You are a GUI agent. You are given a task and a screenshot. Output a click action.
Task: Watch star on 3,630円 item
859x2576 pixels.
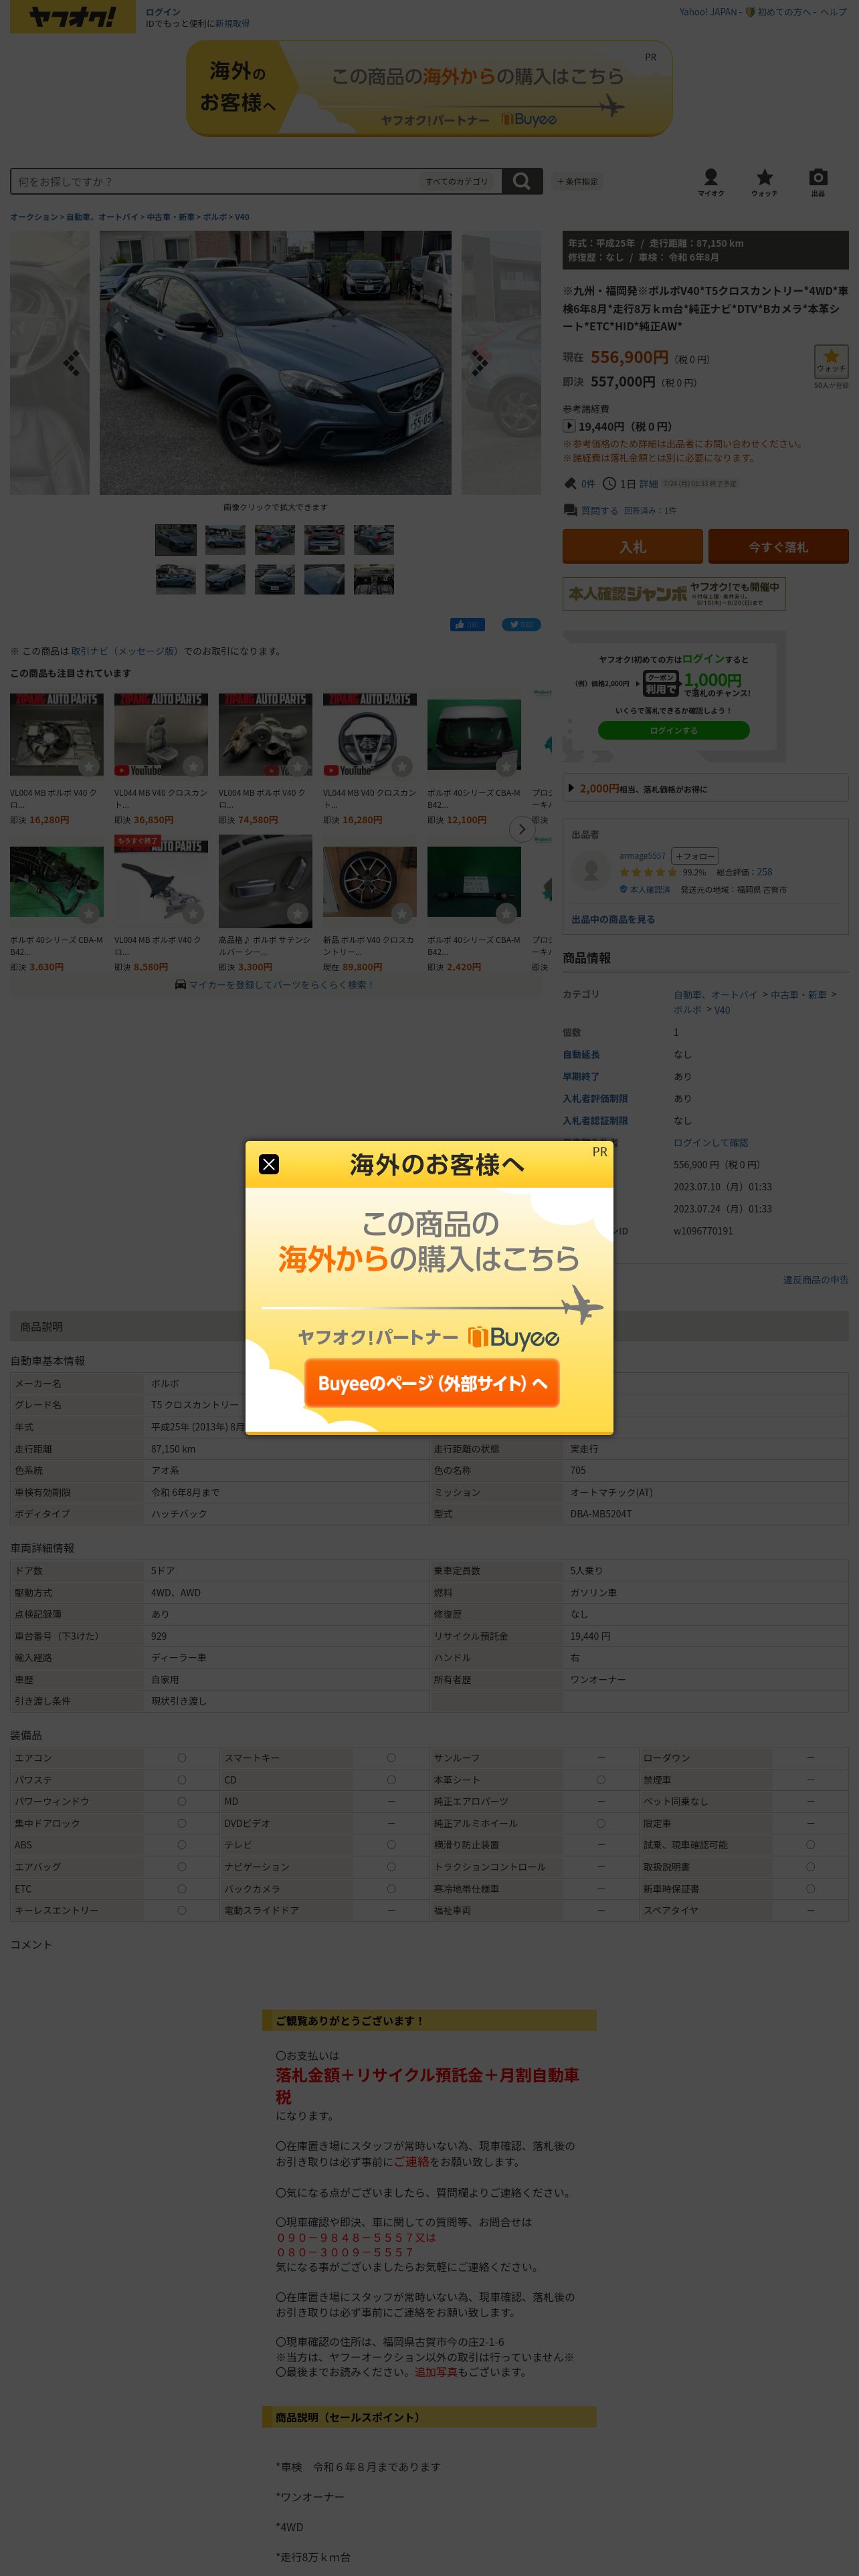pos(89,913)
